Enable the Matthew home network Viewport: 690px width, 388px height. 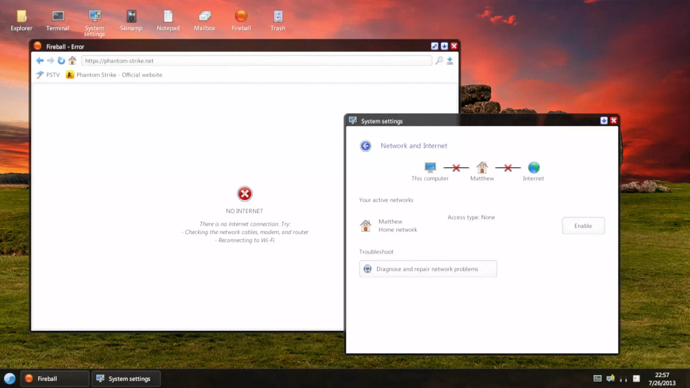[583, 226]
